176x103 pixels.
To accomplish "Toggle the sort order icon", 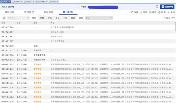I will [4, 18].
